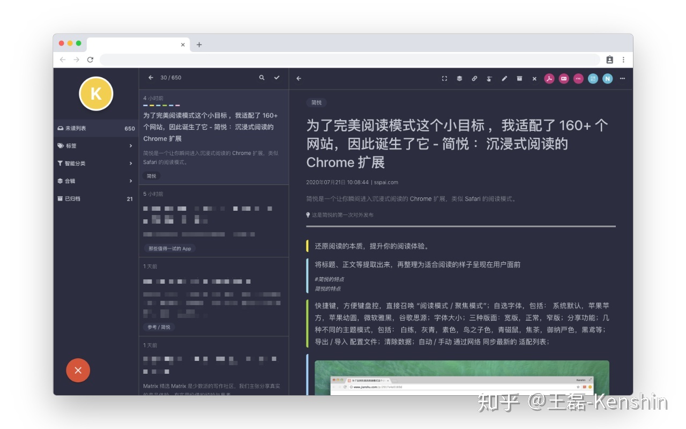Open search in the article list header
Image resolution: width=686 pixels, height=429 pixels.
(262, 78)
